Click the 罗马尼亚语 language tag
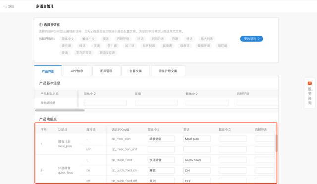 click(84, 53)
